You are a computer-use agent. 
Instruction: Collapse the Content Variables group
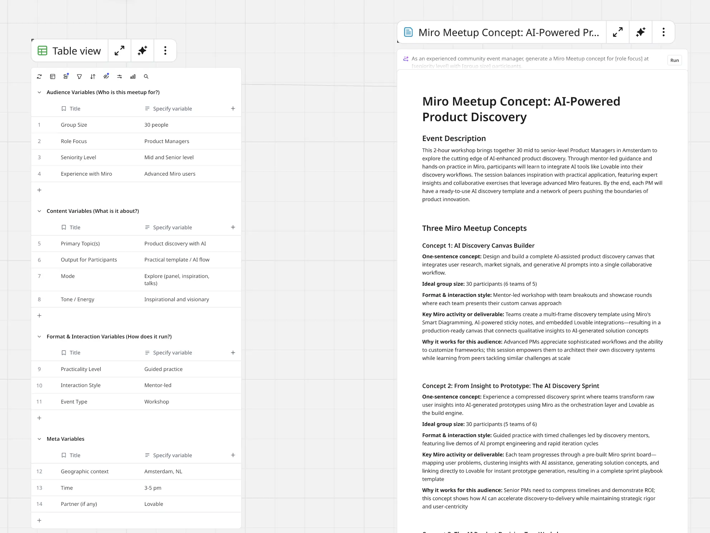pos(39,211)
